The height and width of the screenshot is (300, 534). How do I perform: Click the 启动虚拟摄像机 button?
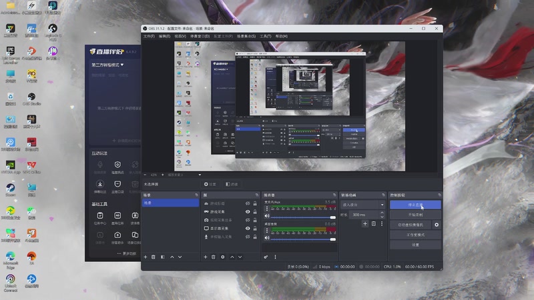[x=411, y=225]
